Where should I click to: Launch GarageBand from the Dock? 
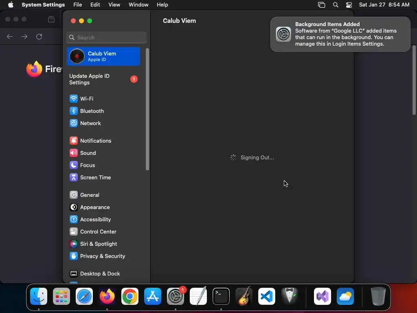pos(244,296)
